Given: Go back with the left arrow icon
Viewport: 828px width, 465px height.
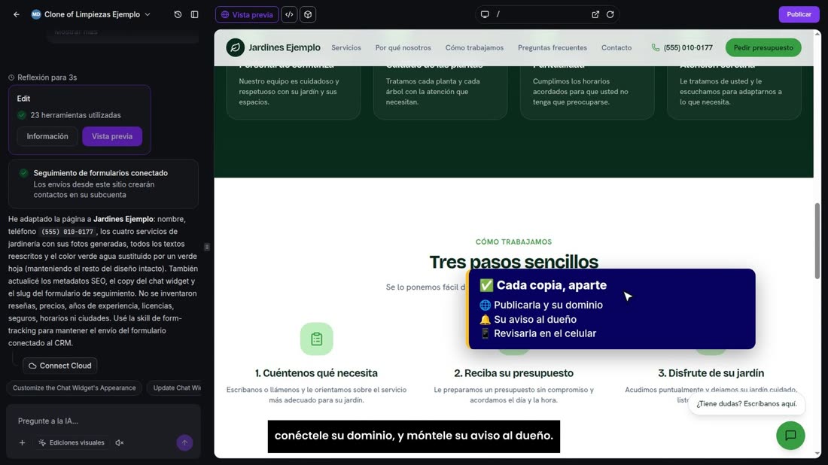Looking at the screenshot, I should (x=17, y=14).
